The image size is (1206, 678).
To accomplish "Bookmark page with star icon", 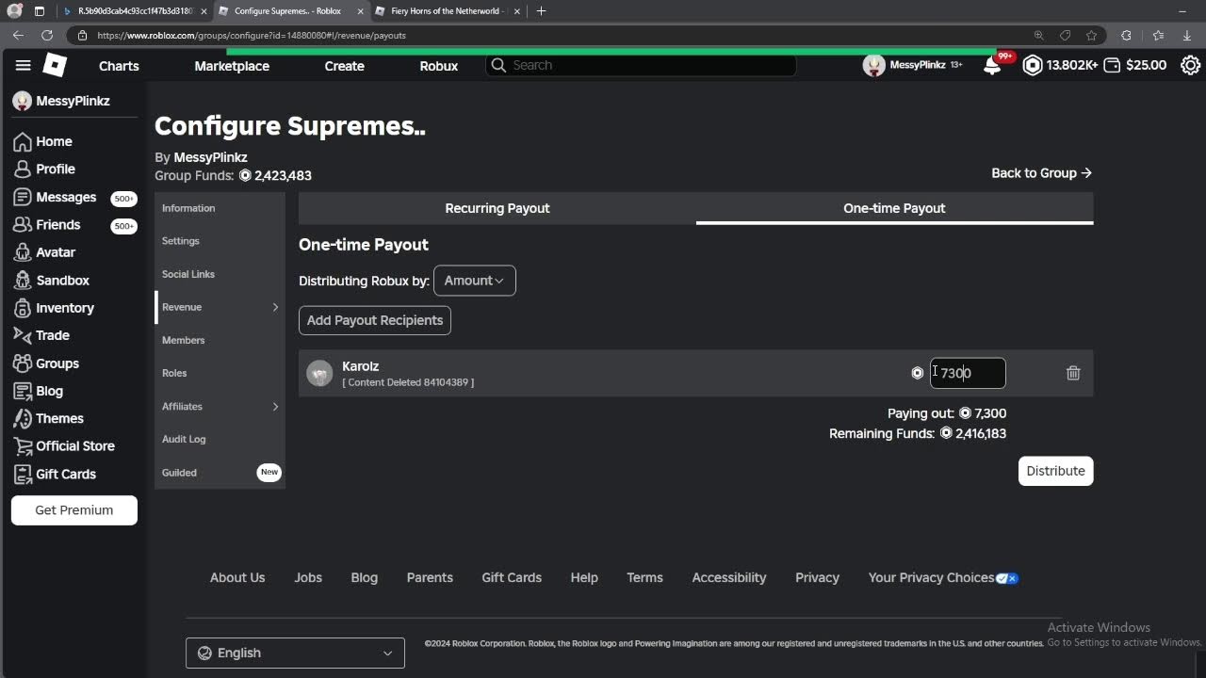I will tap(1091, 35).
